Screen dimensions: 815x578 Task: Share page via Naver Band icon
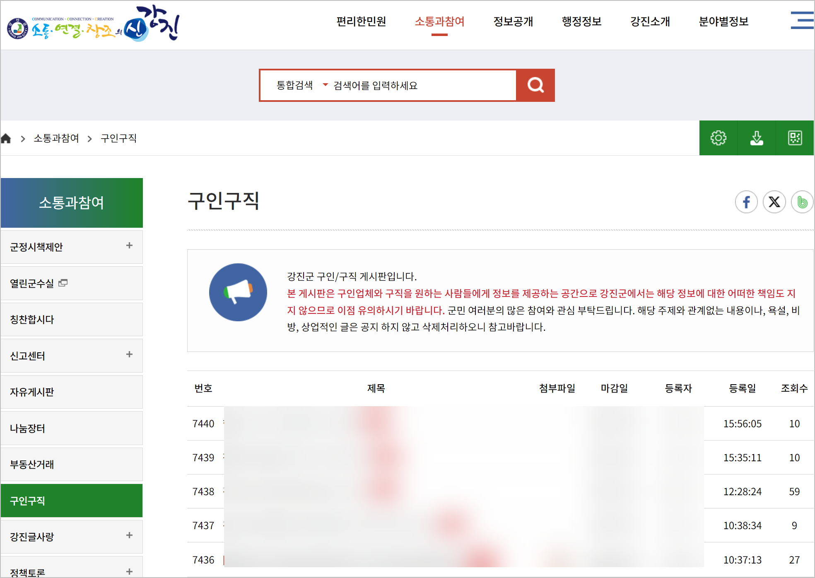(802, 202)
